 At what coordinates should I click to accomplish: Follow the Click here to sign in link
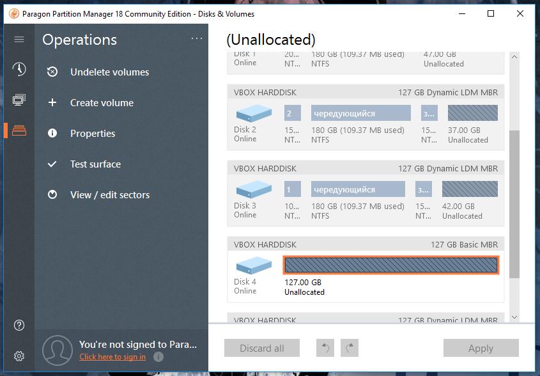point(112,357)
